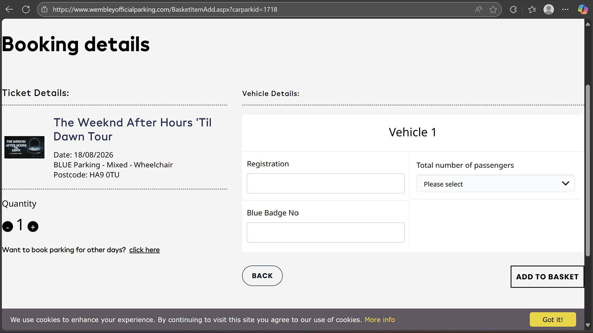Image resolution: width=593 pixels, height=333 pixels.
Task: Go back using the browser back arrow
Action: [x=9, y=10]
